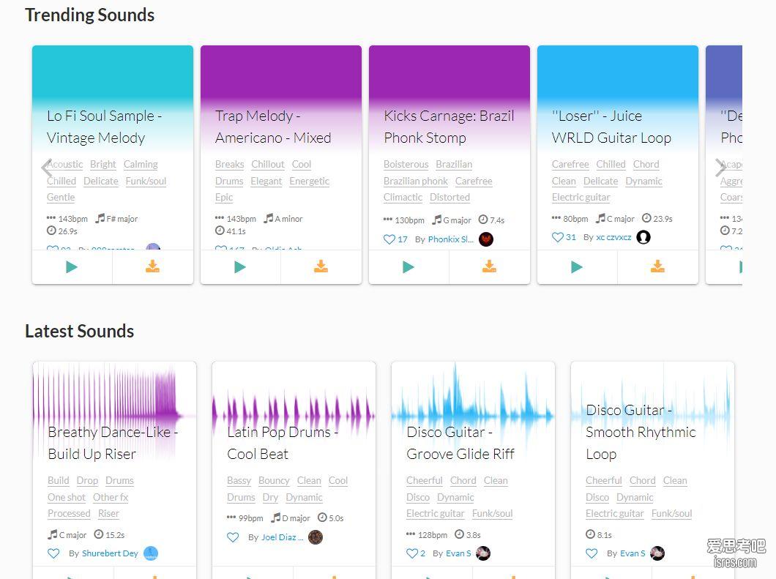This screenshot has width=776, height=579.
Task: Open Joel Diaz author profile link
Action: pyautogui.click(x=278, y=537)
